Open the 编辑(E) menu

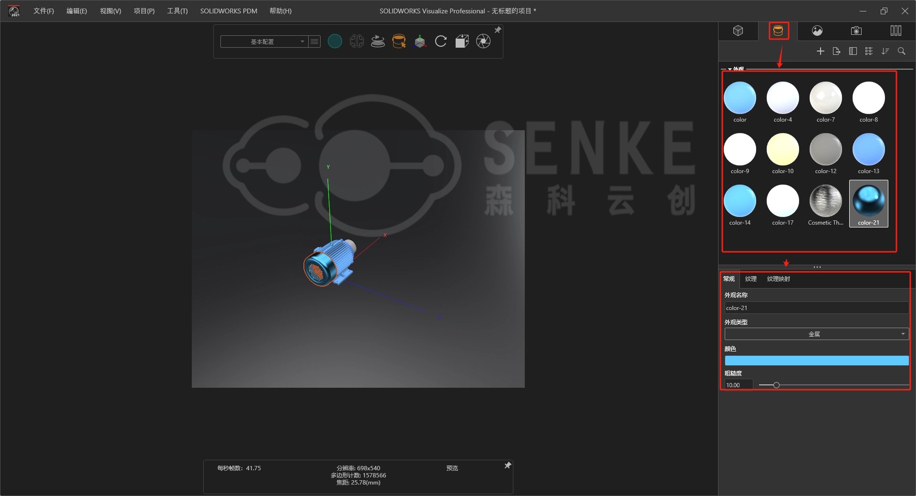[x=76, y=11]
